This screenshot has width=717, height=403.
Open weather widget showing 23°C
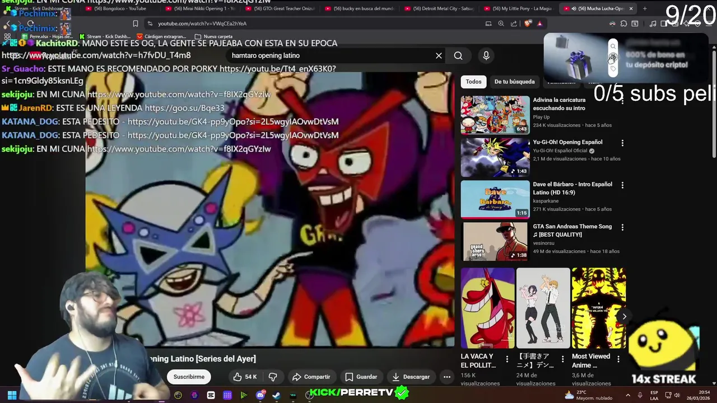pyautogui.click(x=588, y=395)
